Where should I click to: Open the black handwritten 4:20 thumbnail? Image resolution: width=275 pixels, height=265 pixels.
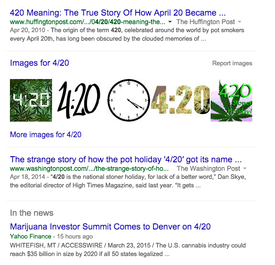tap(79, 100)
